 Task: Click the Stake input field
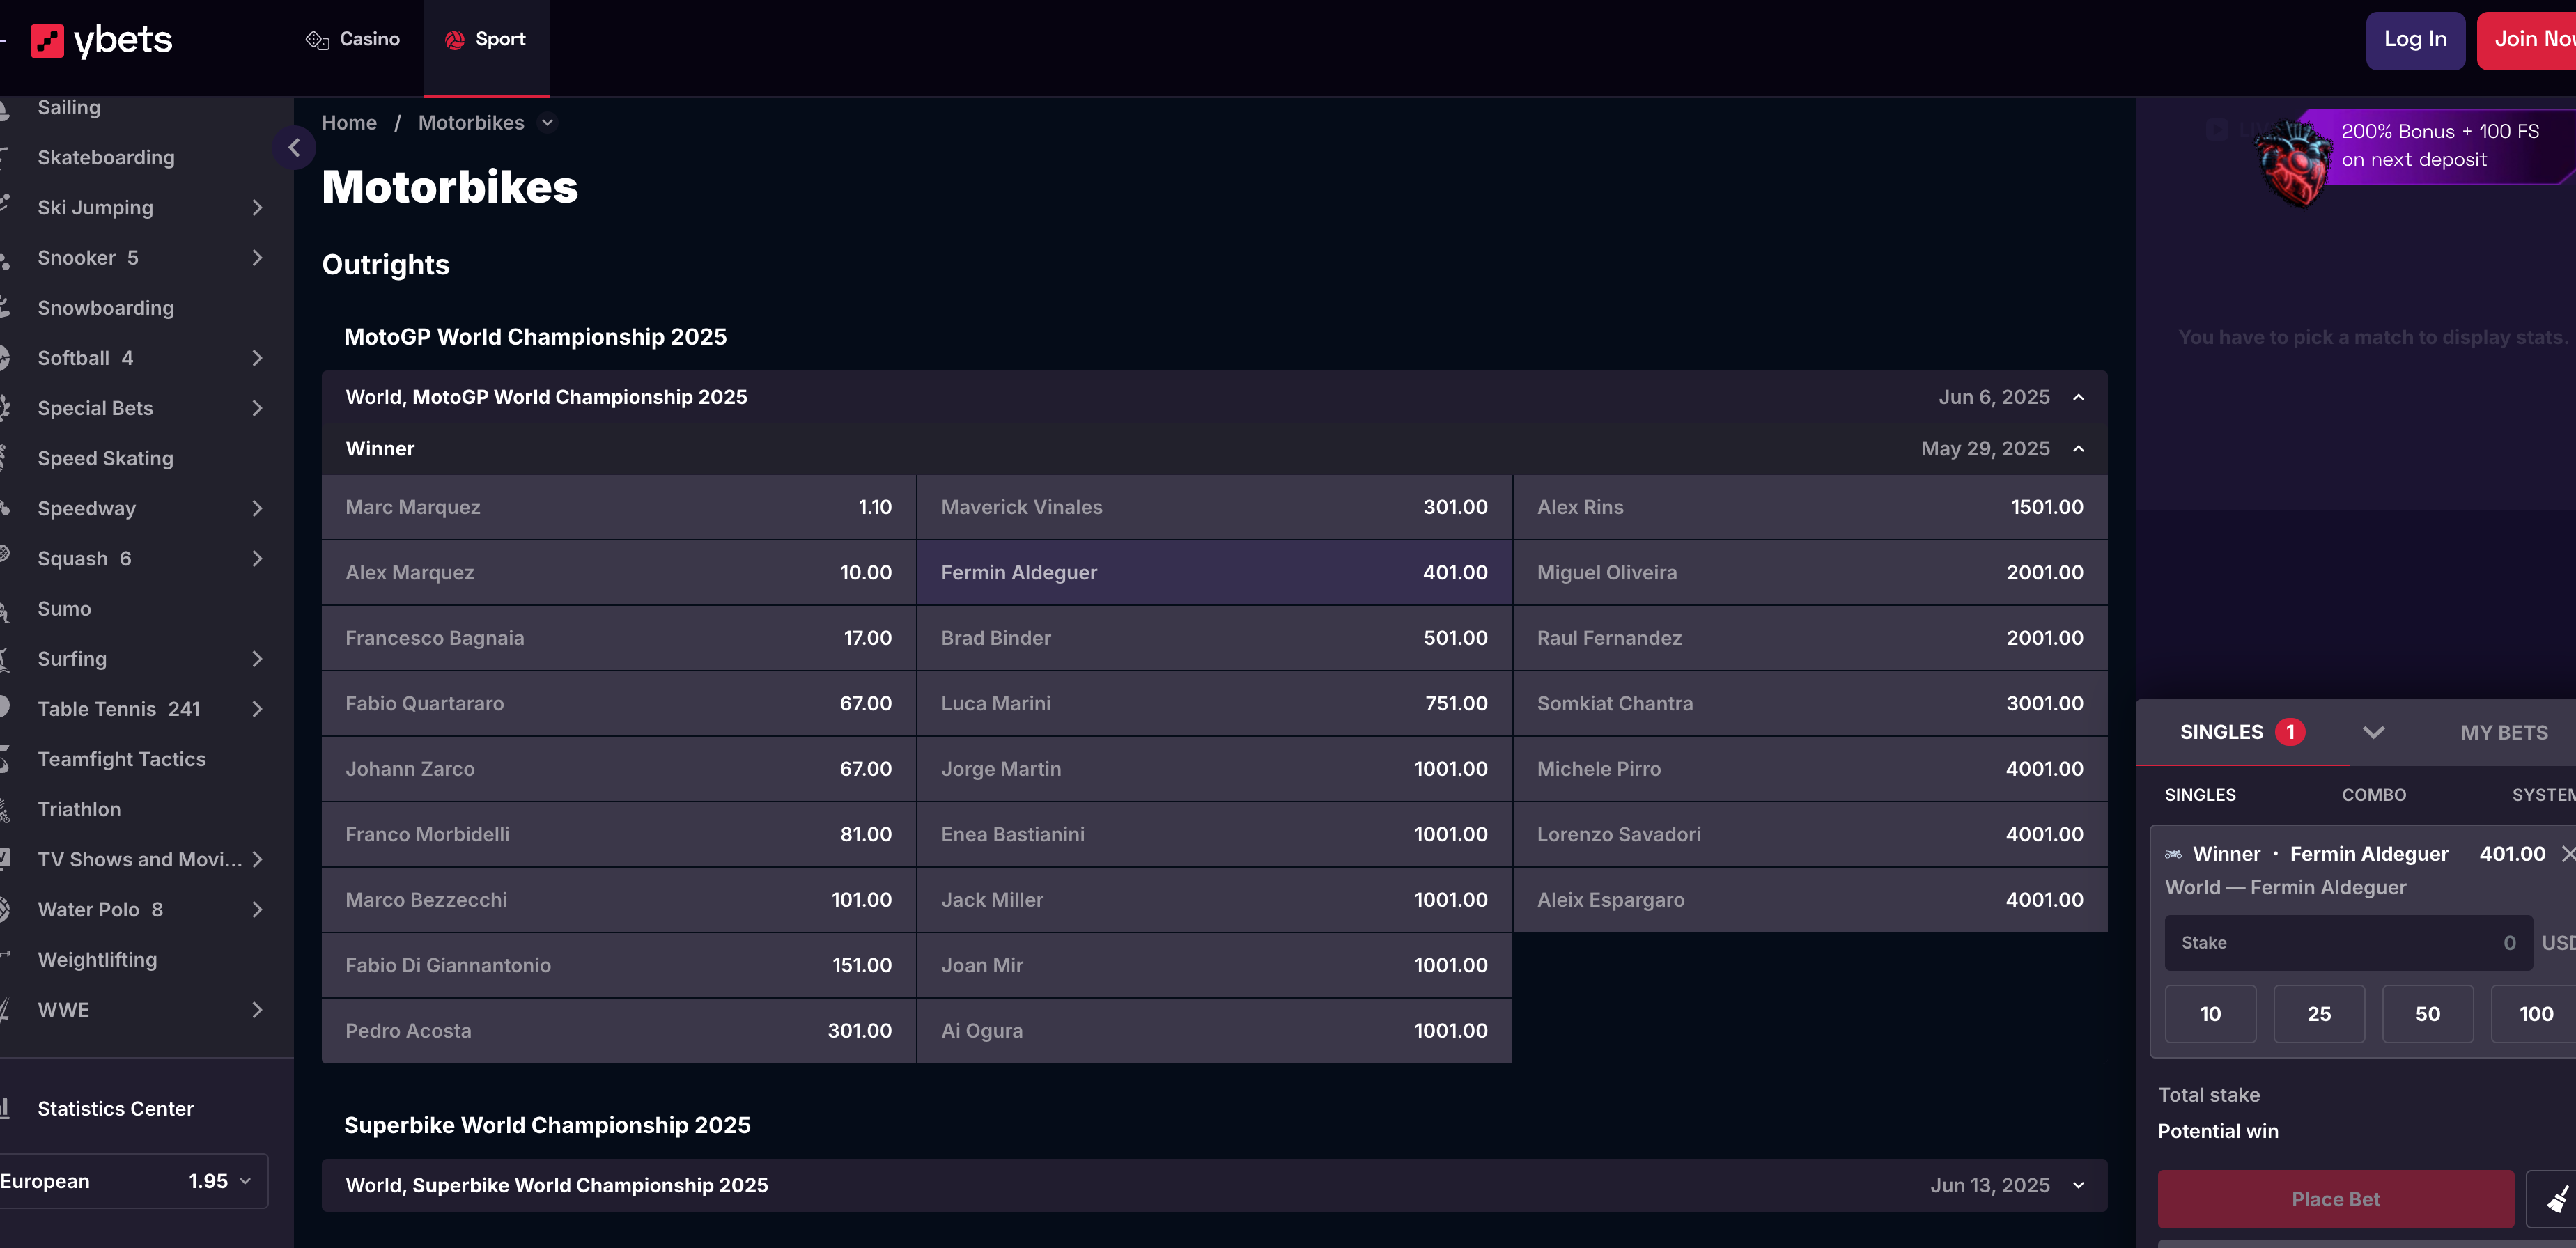(2348, 943)
